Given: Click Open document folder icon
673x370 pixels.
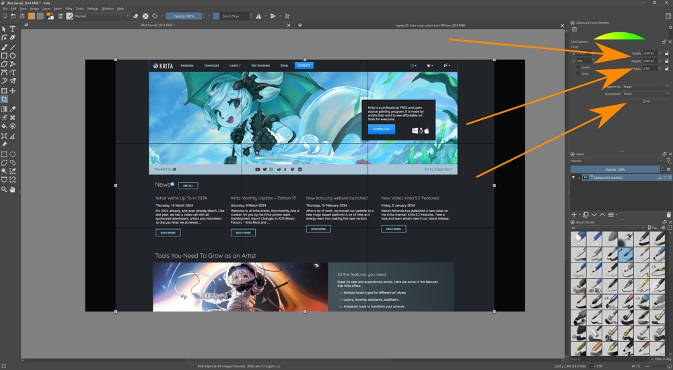Looking at the screenshot, I should (13, 16).
